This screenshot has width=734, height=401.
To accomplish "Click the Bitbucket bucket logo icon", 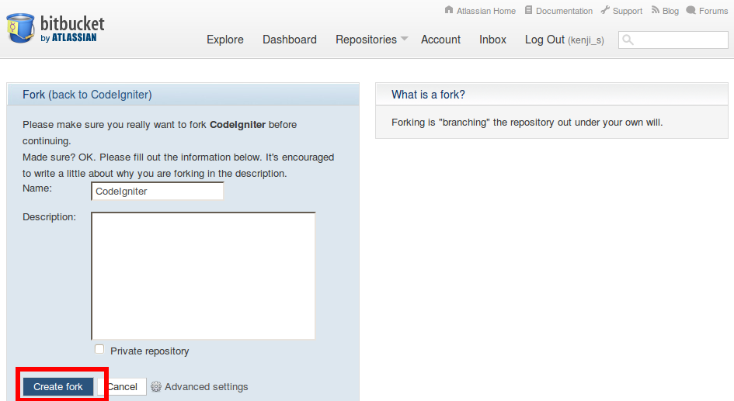I will (x=21, y=28).
